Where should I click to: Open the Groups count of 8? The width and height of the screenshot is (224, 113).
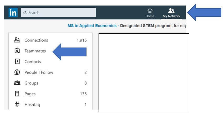85,83
